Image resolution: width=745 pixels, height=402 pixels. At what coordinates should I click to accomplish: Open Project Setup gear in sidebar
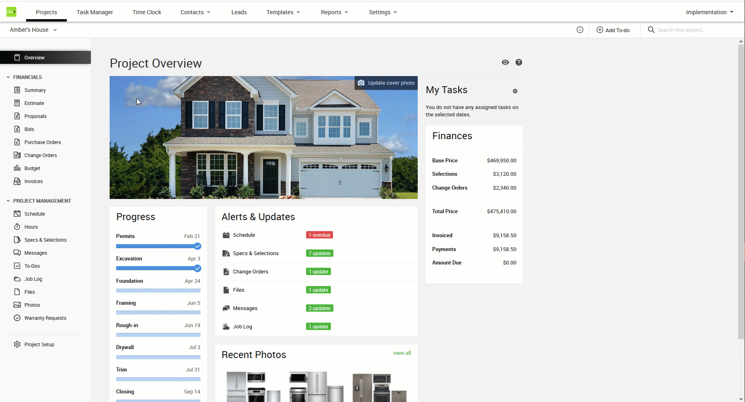[x=17, y=344]
